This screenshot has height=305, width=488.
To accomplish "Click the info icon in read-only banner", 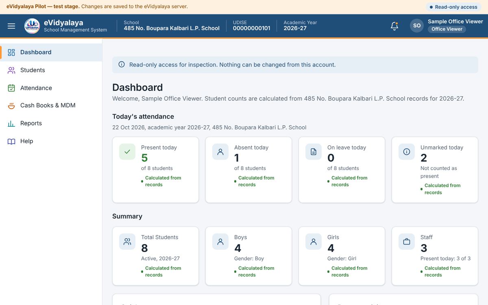I will (x=122, y=64).
